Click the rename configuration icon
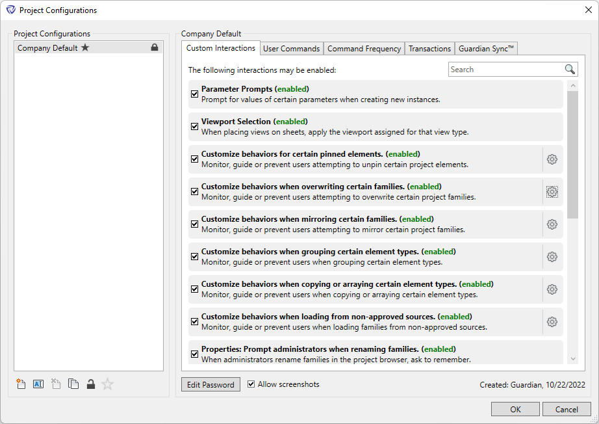The height and width of the screenshot is (424, 599). [38, 384]
